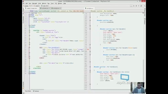Open the Help menu

[x=65, y=3]
